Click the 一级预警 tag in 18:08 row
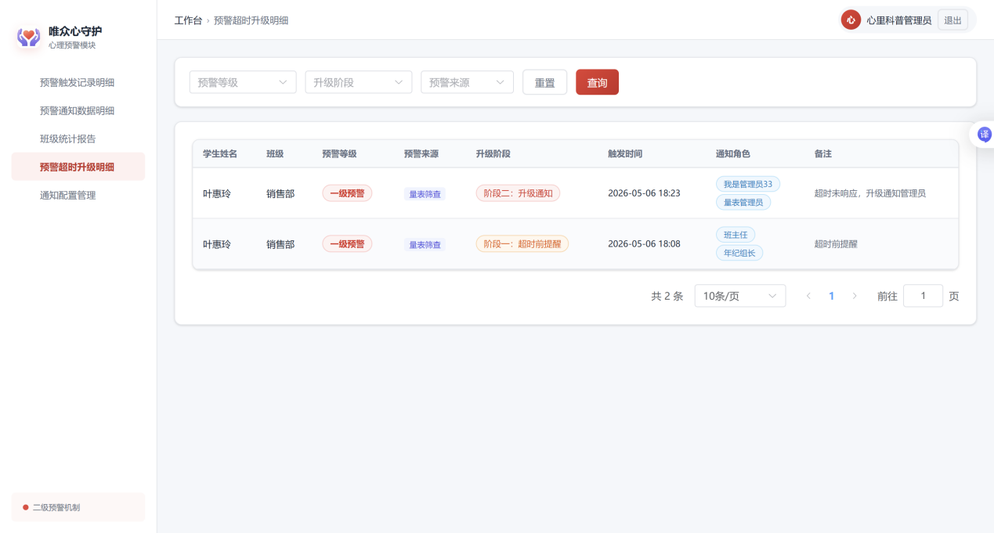This screenshot has width=994, height=533. 347,244
